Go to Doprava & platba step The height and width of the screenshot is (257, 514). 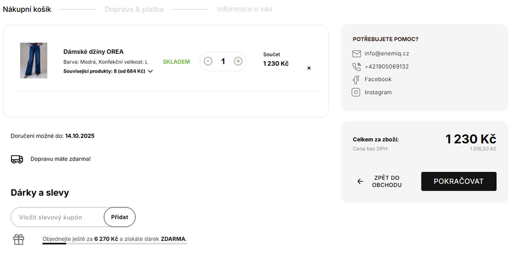click(134, 10)
